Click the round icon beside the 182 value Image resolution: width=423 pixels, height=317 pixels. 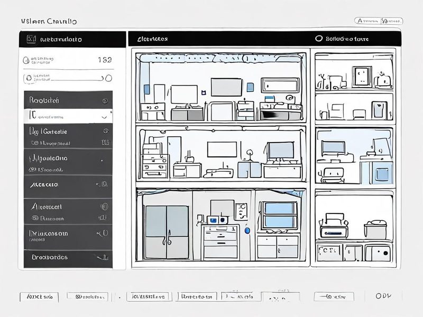pyautogui.click(x=26, y=60)
